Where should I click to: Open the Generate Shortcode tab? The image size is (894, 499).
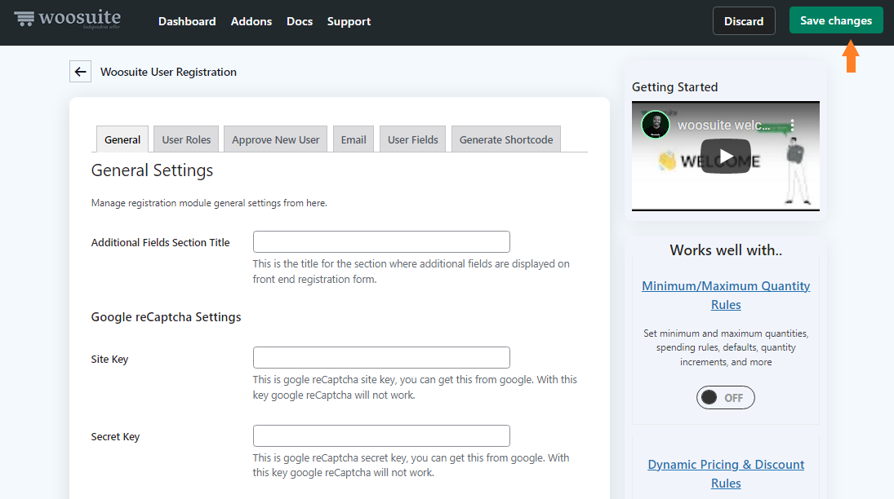pyautogui.click(x=506, y=139)
